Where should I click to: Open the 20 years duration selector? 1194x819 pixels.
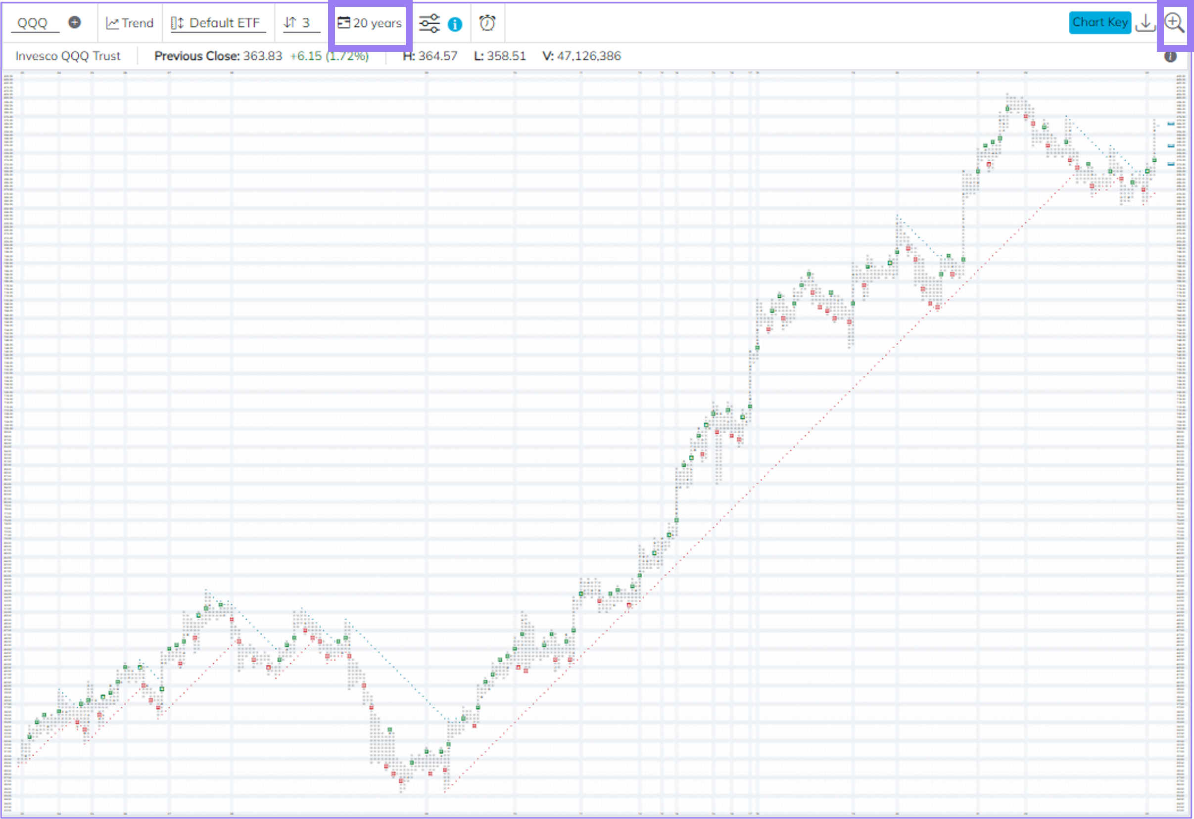(370, 23)
